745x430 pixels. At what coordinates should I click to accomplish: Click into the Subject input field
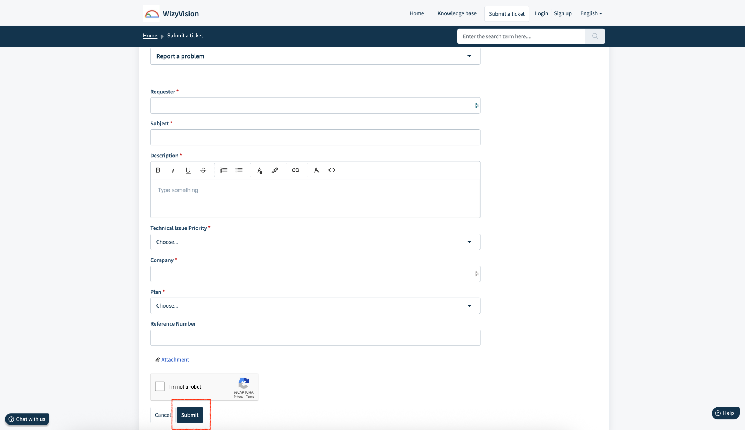(315, 137)
